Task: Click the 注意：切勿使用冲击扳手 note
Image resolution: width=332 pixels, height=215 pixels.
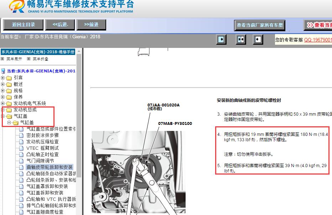Action: pyautogui.click(x=249, y=154)
